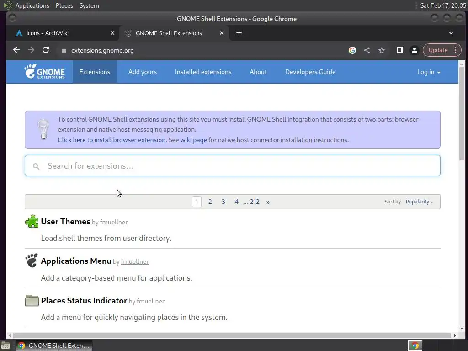Open the User Themes extension title

tap(65, 222)
